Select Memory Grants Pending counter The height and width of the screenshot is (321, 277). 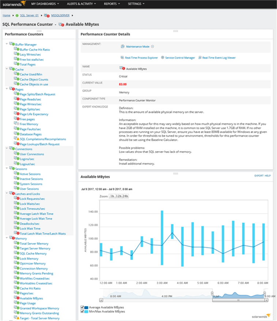[37, 273]
